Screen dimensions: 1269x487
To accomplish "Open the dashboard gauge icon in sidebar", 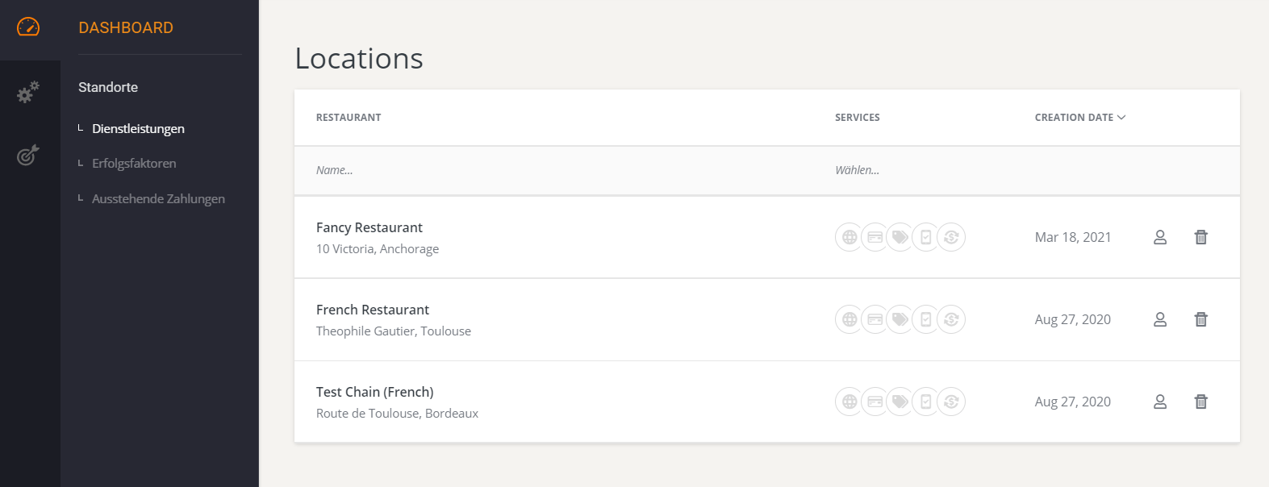I will coord(28,27).
